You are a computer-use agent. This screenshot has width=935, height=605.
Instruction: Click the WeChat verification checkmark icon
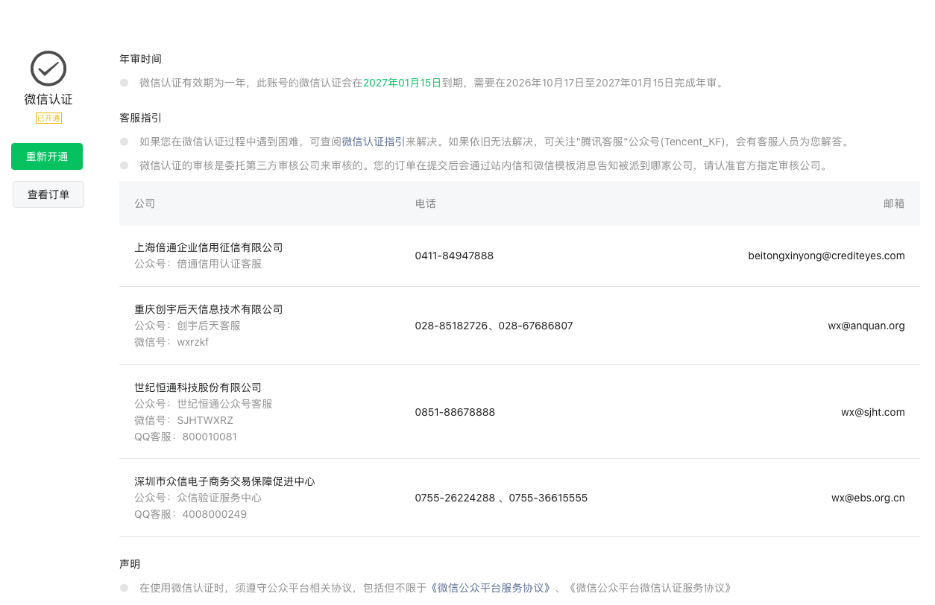tap(48, 69)
